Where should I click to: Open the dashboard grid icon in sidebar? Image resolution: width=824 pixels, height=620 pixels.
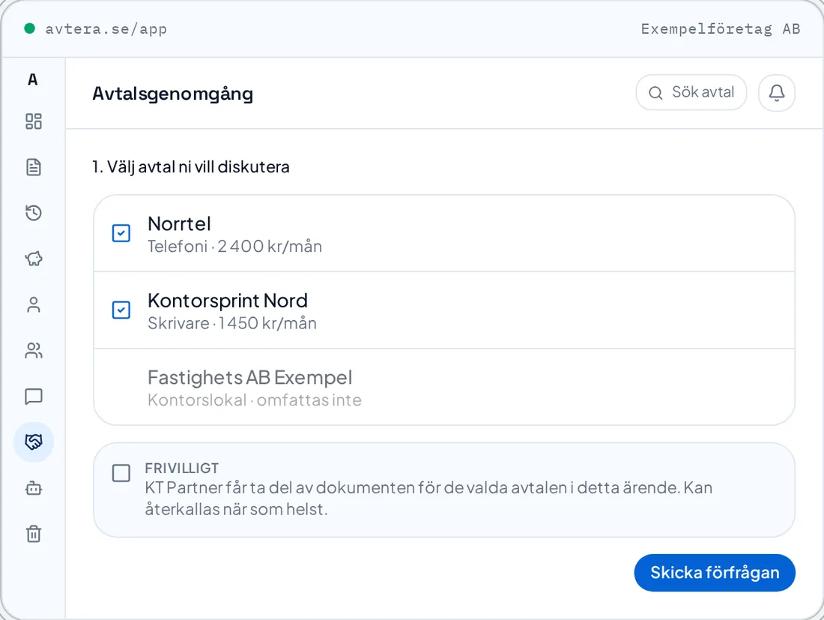click(x=34, y=121)
